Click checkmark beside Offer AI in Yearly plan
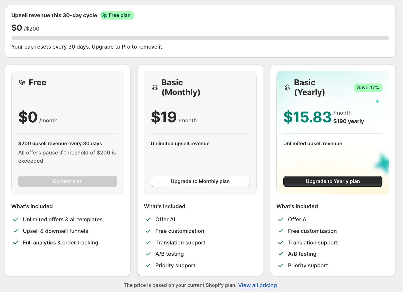This screenshot has height=292, width=403. pos(281,220)
